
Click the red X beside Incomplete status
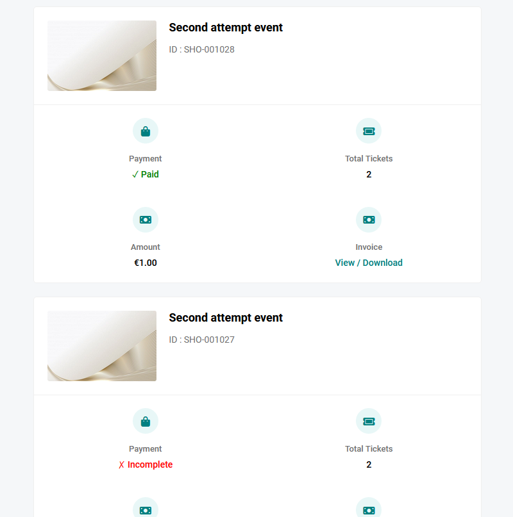(x=121, y=464)
